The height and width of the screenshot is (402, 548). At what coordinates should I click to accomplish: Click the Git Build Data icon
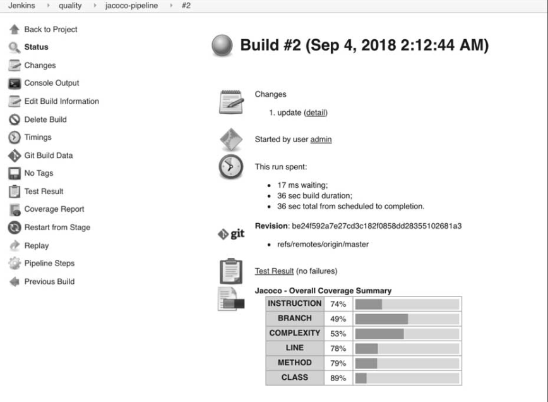14,155
